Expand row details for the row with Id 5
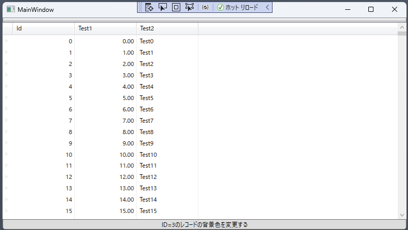 tap(7, 97)
